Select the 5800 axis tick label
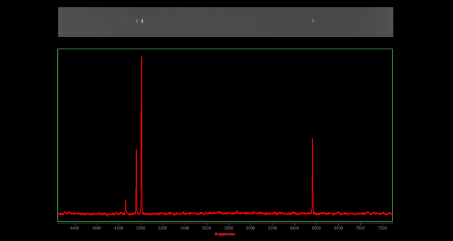Screen dimensions: 453x241 pyautogui.click(x=229, y=228)
